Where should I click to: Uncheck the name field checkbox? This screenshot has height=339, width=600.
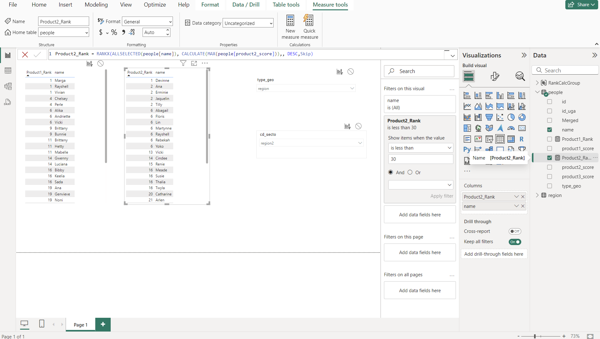549,130
